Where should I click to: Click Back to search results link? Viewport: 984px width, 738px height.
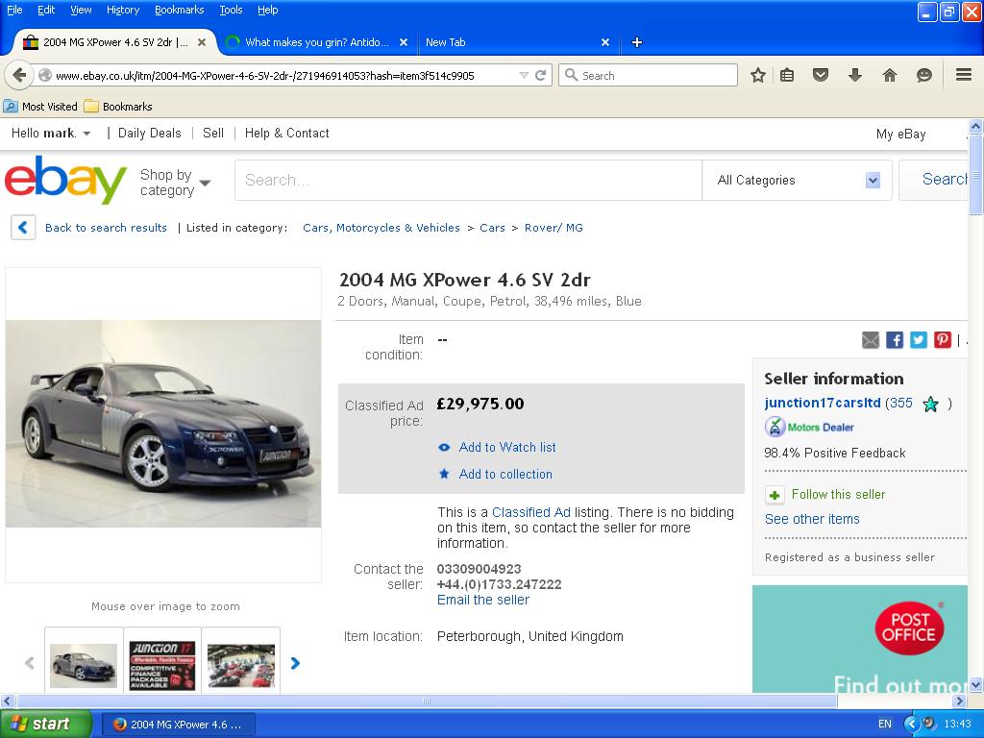(106, 228)
